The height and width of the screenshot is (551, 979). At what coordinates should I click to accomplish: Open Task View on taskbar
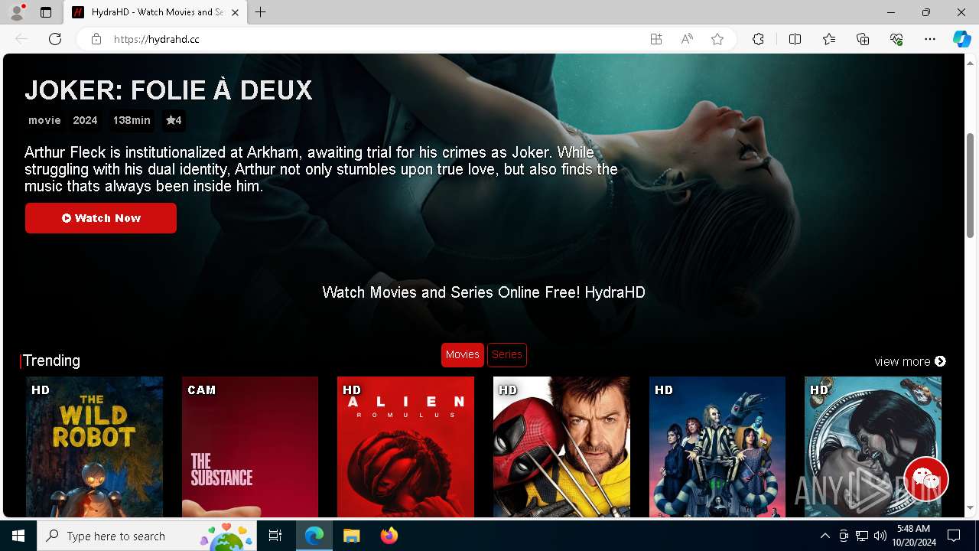[275, 536]
